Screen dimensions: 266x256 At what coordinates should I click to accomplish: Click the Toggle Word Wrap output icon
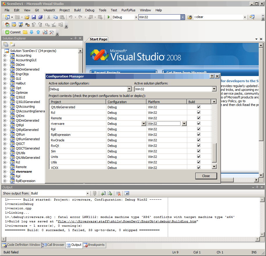point(127,193)
